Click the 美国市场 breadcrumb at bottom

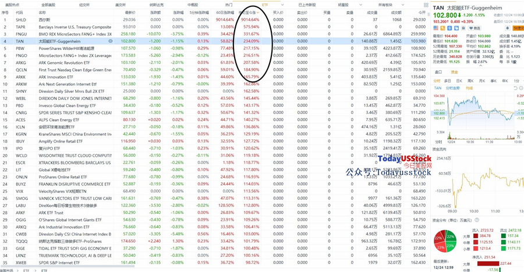click(x=7, y=270)
